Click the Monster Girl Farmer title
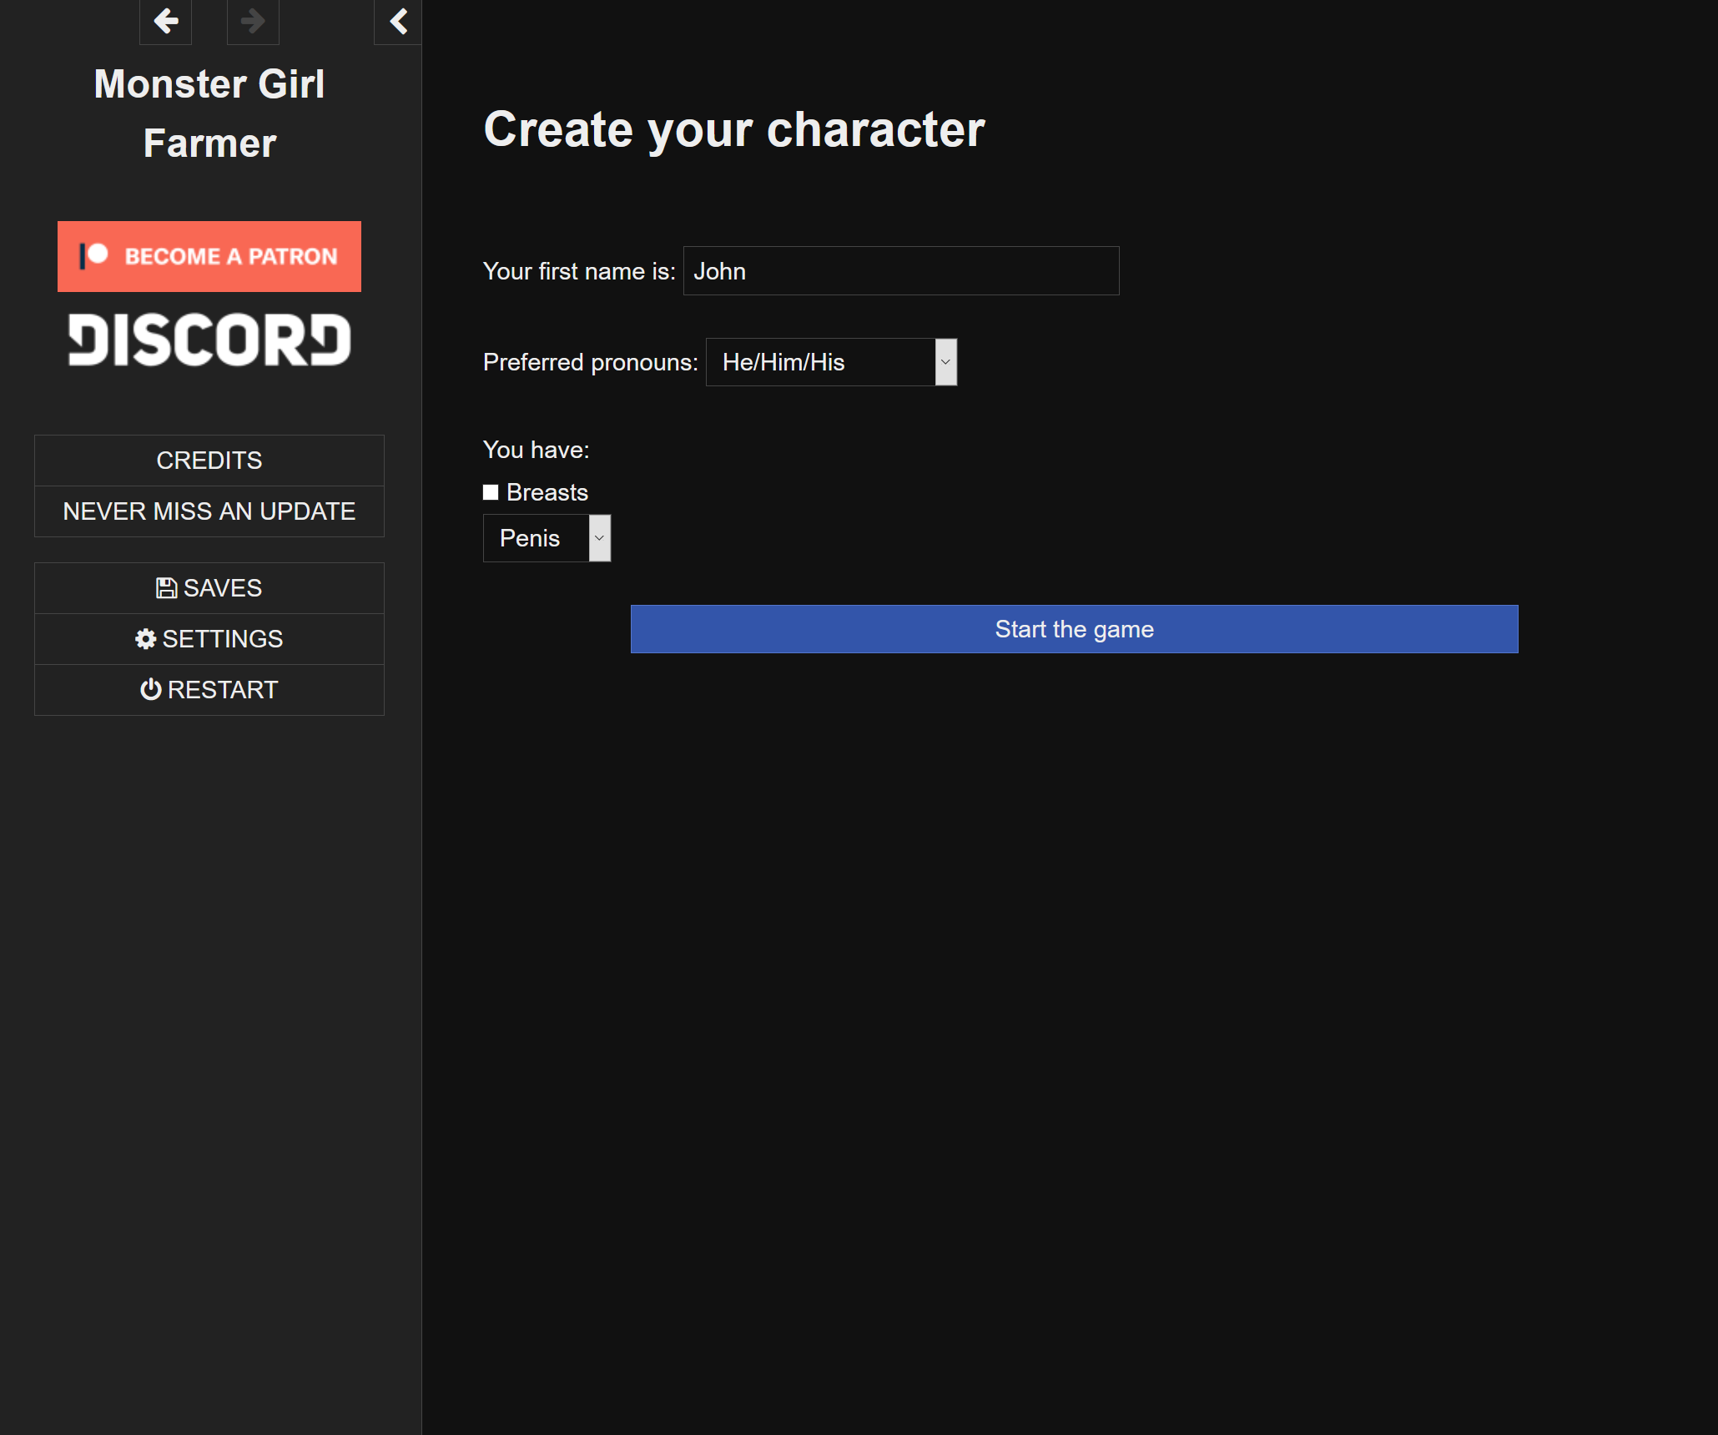The width and height of the screenshot is (1718, 1435). pos(209,113)
